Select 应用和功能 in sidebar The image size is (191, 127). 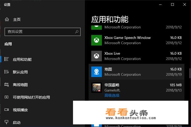point(22,59)
